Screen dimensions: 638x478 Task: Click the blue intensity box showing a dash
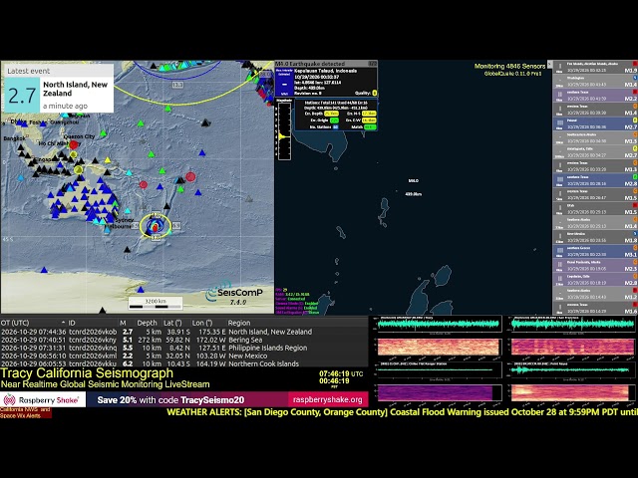[x=284, y=82]
